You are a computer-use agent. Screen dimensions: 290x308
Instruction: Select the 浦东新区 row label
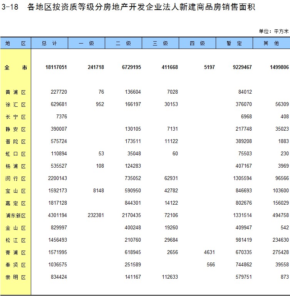[15, 215]
